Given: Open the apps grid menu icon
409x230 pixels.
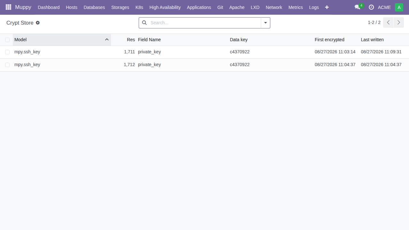Looking at the screenshot, I should pyautogui.click(x=8, y=7).
